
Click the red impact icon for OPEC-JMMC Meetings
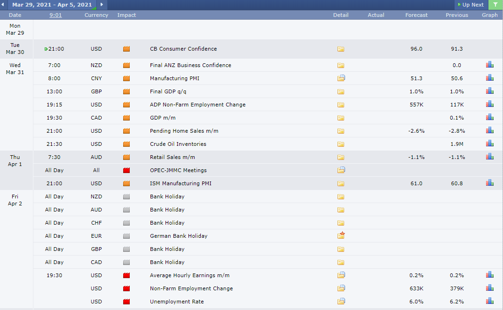click(126, 170)
